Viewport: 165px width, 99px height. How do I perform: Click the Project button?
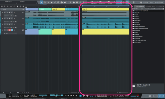coord(159,2)
